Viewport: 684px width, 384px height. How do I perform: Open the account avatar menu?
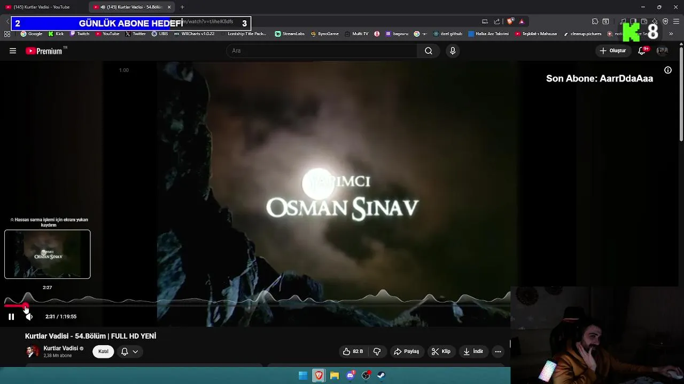(662, 51)
